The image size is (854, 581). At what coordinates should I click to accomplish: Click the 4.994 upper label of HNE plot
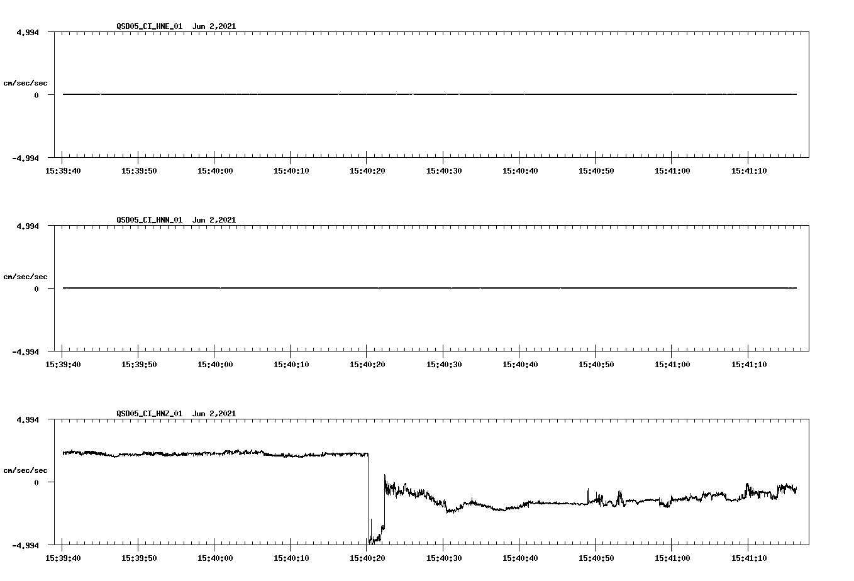coord(28,32)
